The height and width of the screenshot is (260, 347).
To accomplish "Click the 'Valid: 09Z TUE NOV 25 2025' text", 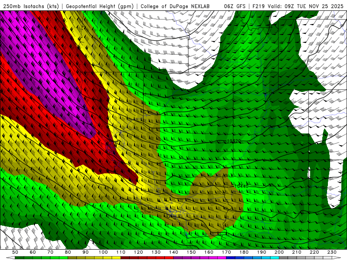I will click(x=305, y=6).
